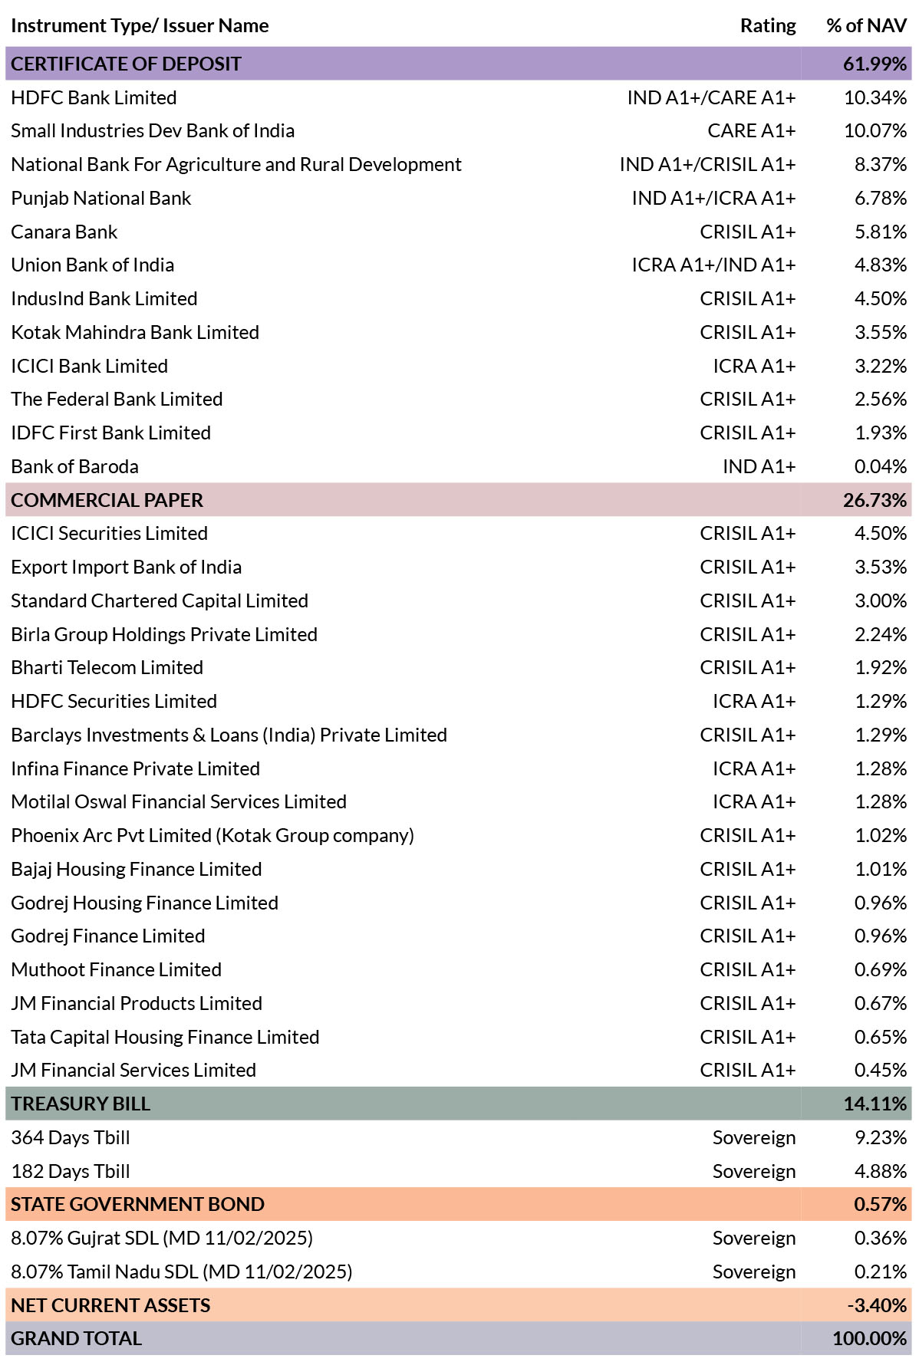Image resolution: width=919 pixels, height=1362 pixels.
Task: Click the Bank of Baroda 0.04% value
Action: click(881, 466)
